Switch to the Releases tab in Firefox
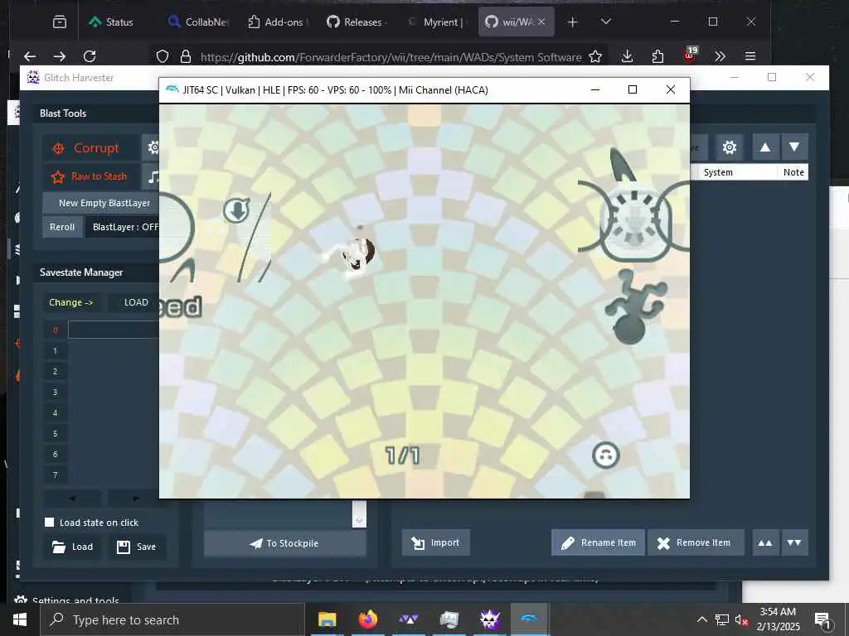Image resolution: width=849 pixels, height=636 pixels. click(x=357, y=22)
